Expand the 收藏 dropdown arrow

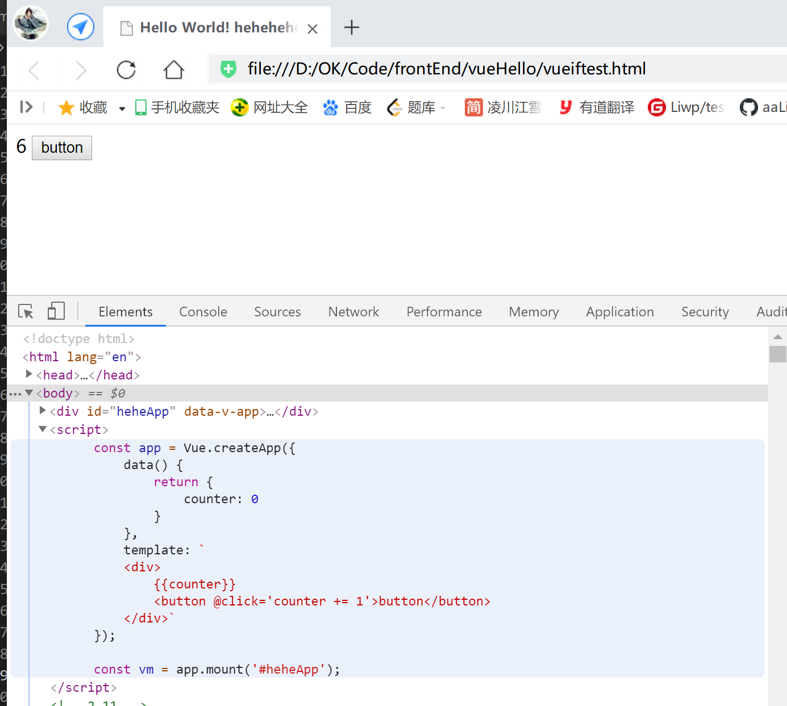tap(122, 108)
